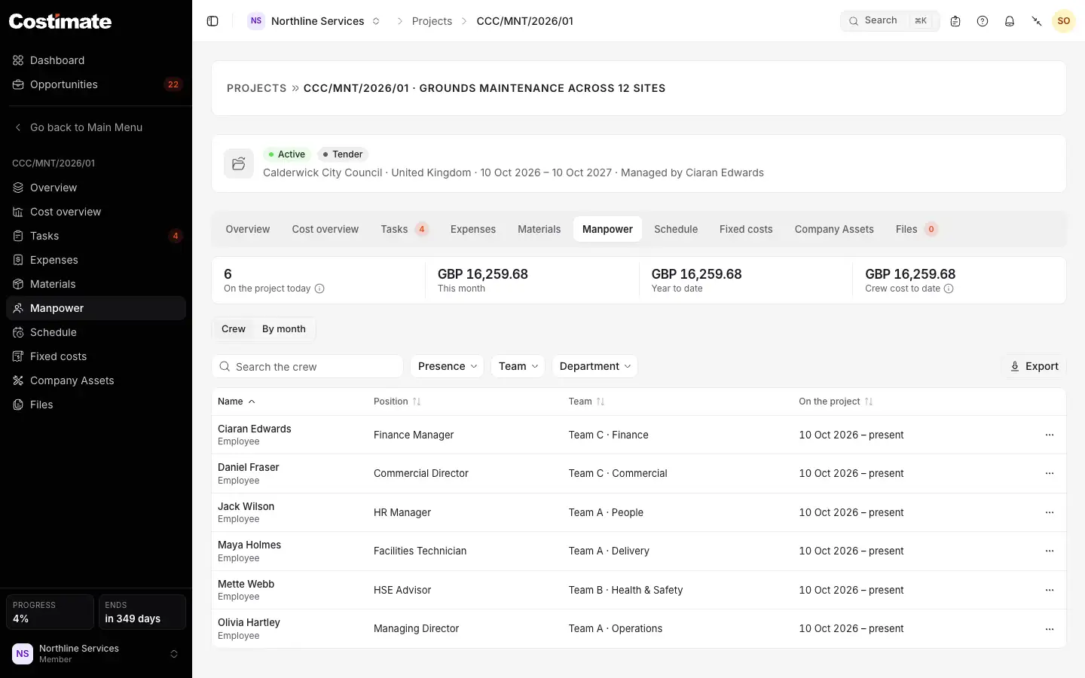This screenshot has height=678, width=1085.
Task: Open row actions for Olivia Hartley
Action: [x=1050, y=628]
